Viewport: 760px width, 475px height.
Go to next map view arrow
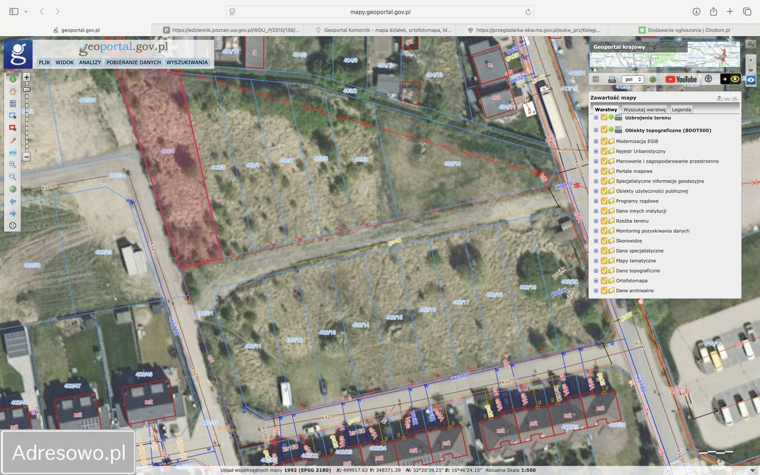pos(12,214)
